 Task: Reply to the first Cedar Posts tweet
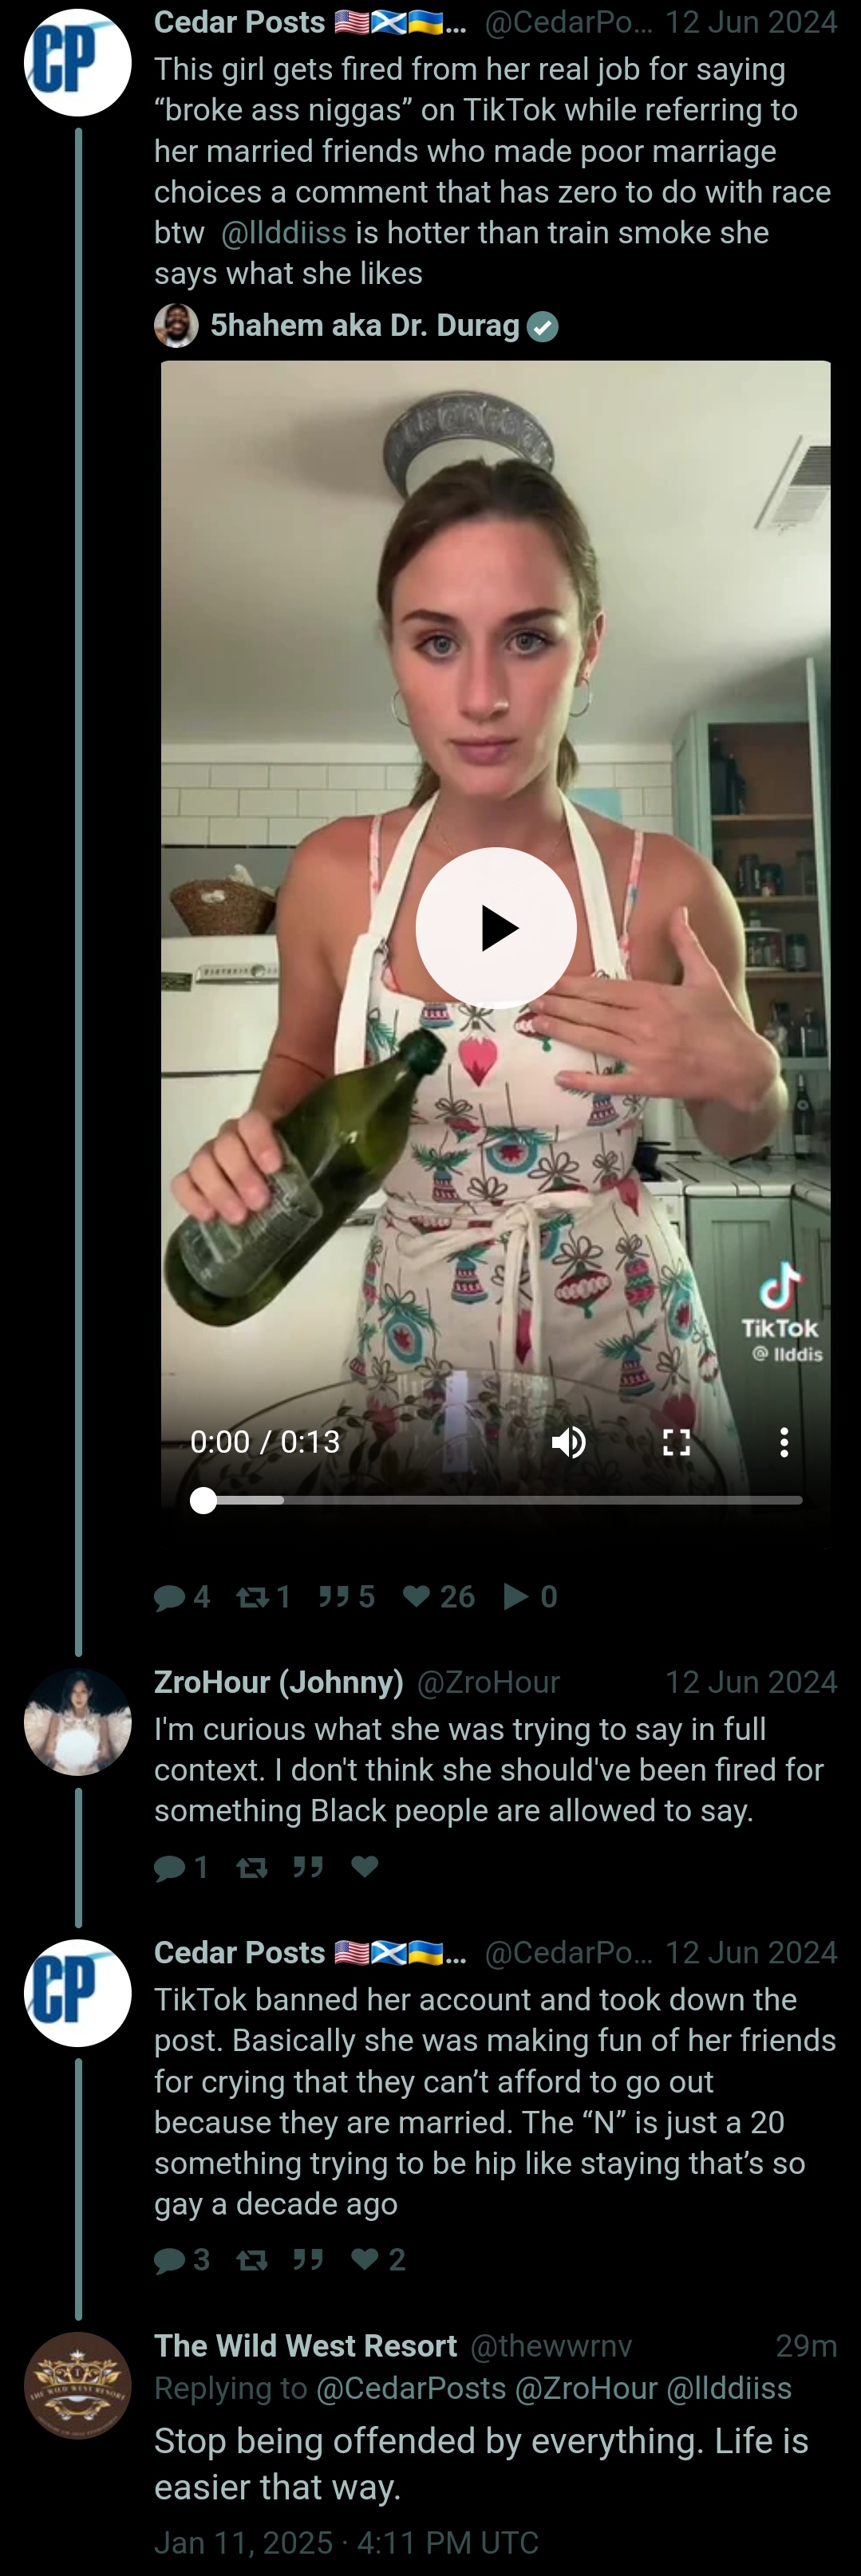click(x=182, y=1596)
